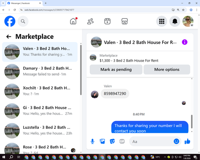Open Chrome's three-dot menu
The height and width of the screenshot is (160, 200).
(x=196, y=10)
